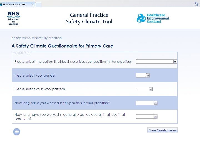Click the NHS Education for Scotland logo
The width and height of the screenshot is (200, 150).
point(13,18)
